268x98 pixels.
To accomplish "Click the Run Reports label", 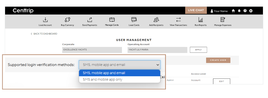I will point(200,25).
